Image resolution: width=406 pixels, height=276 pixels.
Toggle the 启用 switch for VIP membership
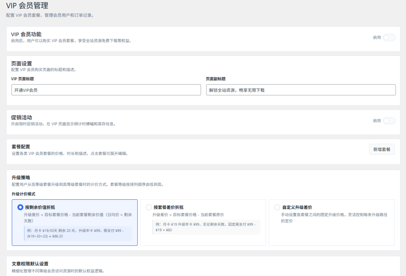click(389, 37)
